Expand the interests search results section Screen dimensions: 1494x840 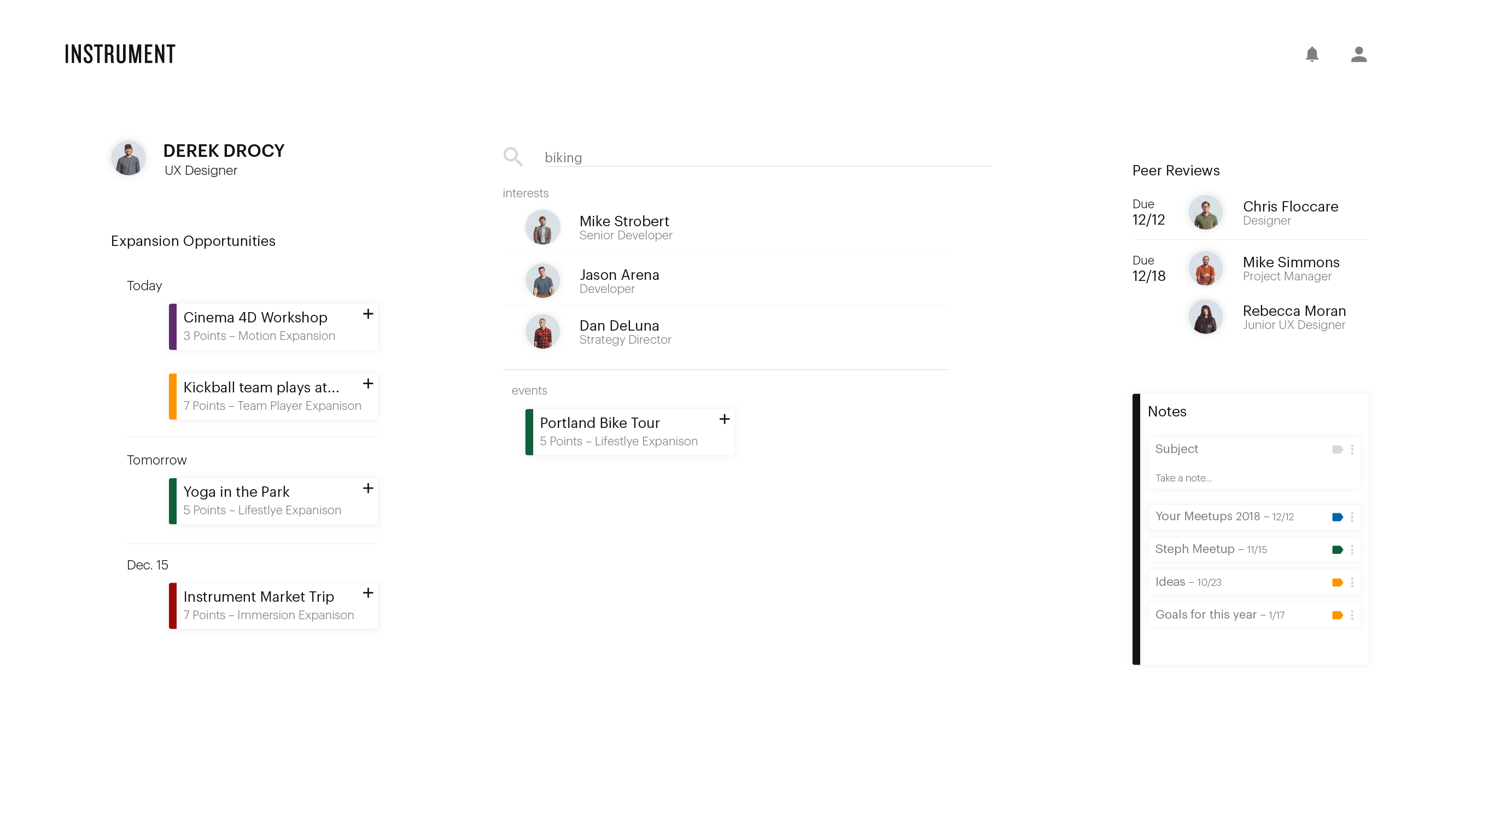pos(526,193)
